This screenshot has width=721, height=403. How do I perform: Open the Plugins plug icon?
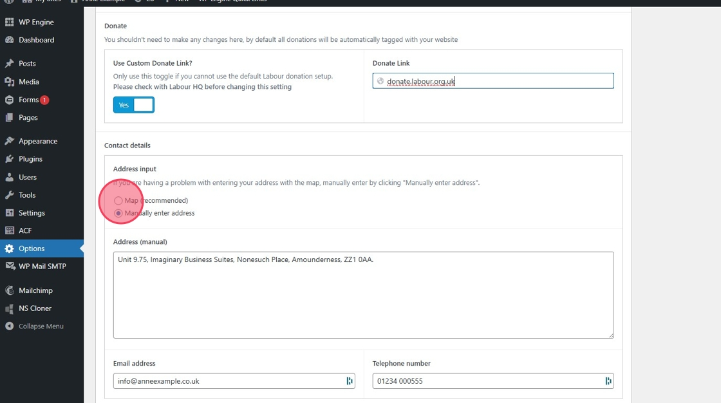click(x=9, y=159)
